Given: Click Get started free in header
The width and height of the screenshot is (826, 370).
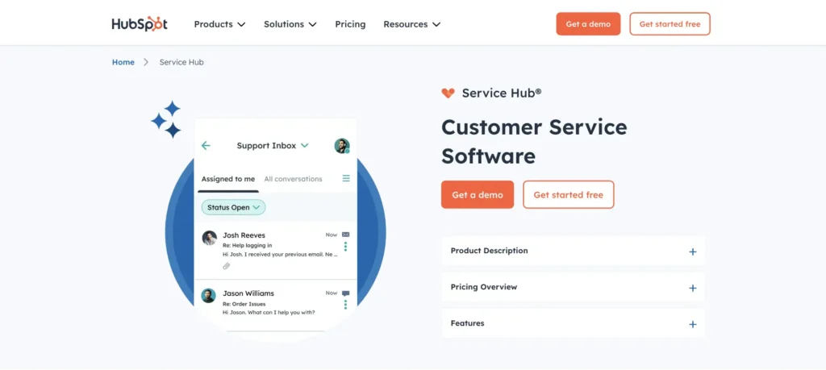Looking at the screenshot, I should click(670, 23).
